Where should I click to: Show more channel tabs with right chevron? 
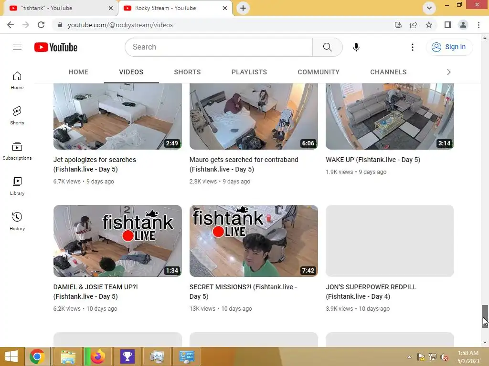[448, 72]
